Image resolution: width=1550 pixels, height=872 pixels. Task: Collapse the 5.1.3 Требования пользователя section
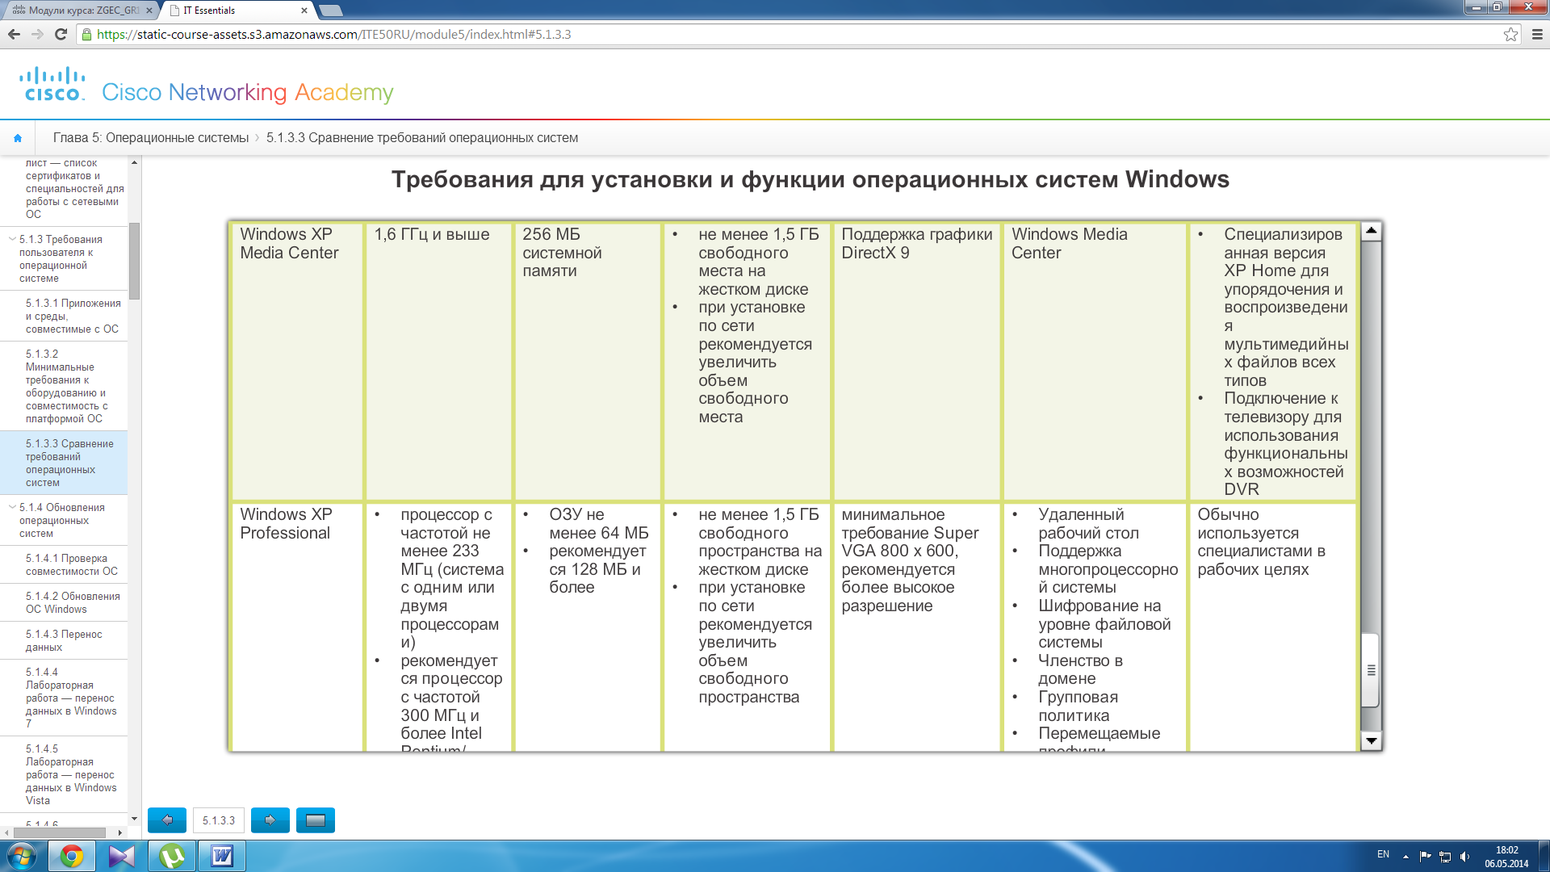click(12, 239)
